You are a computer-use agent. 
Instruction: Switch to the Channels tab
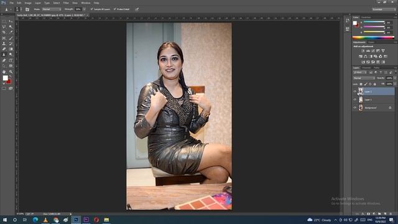pyautogui.click(x=366, y=68)
